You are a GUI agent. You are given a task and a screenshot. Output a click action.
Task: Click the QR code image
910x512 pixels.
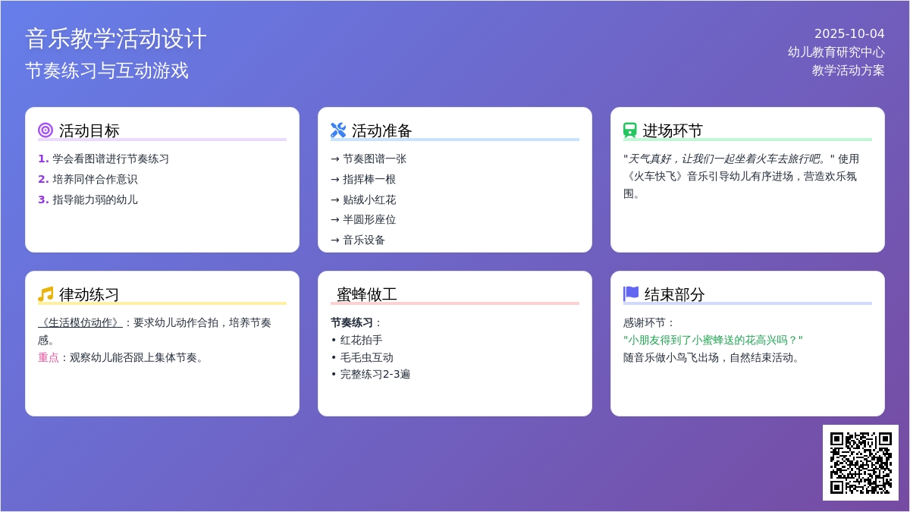860,463
